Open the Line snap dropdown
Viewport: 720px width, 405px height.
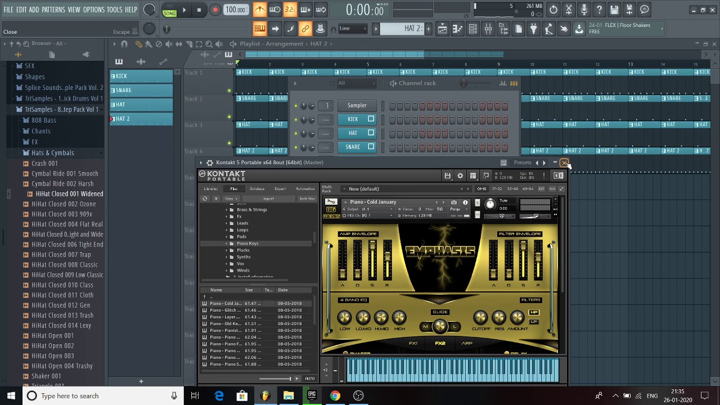pos(353,29)
